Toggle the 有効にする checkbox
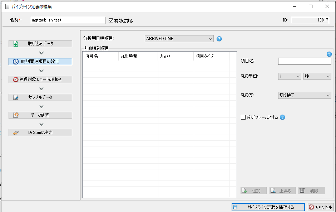 [x=111, y=21]
